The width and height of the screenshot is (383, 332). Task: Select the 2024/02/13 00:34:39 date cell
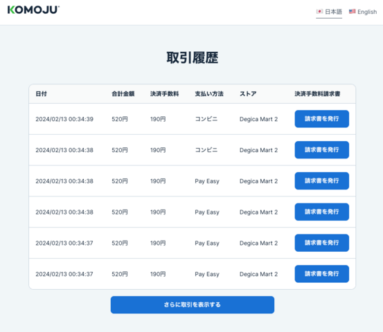(x=64, y=119)
